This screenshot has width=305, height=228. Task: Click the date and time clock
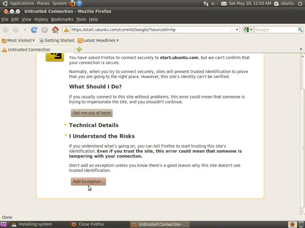point(250,3)
